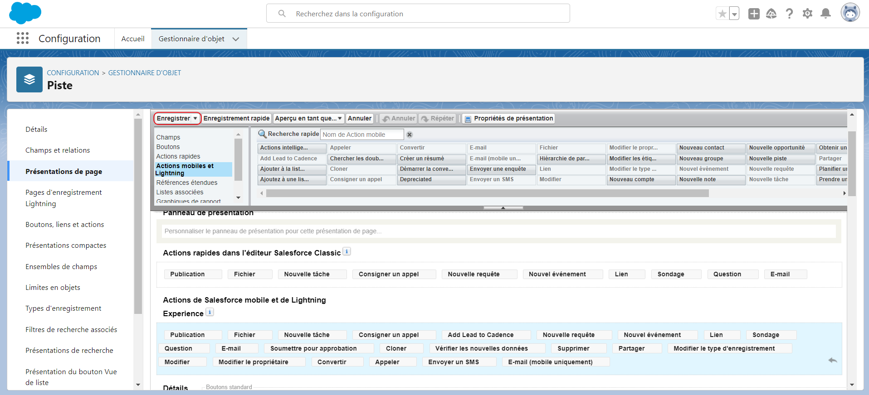Select Références étendues palette category

pos(187,183)
